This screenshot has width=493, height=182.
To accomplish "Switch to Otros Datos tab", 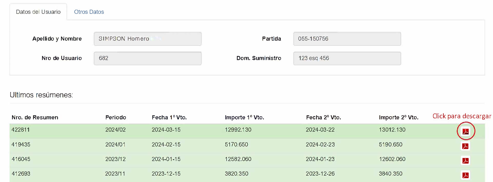I will (x=89, y=12).
